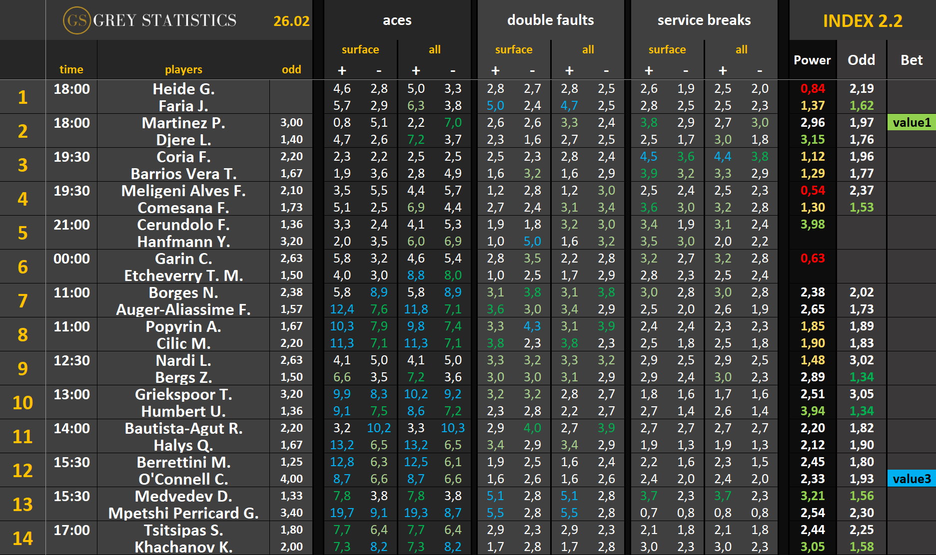The width and height of the screenshot is (936, 555).
Task: Click the date 26.02 in the header
Action: tap(291, 21)
